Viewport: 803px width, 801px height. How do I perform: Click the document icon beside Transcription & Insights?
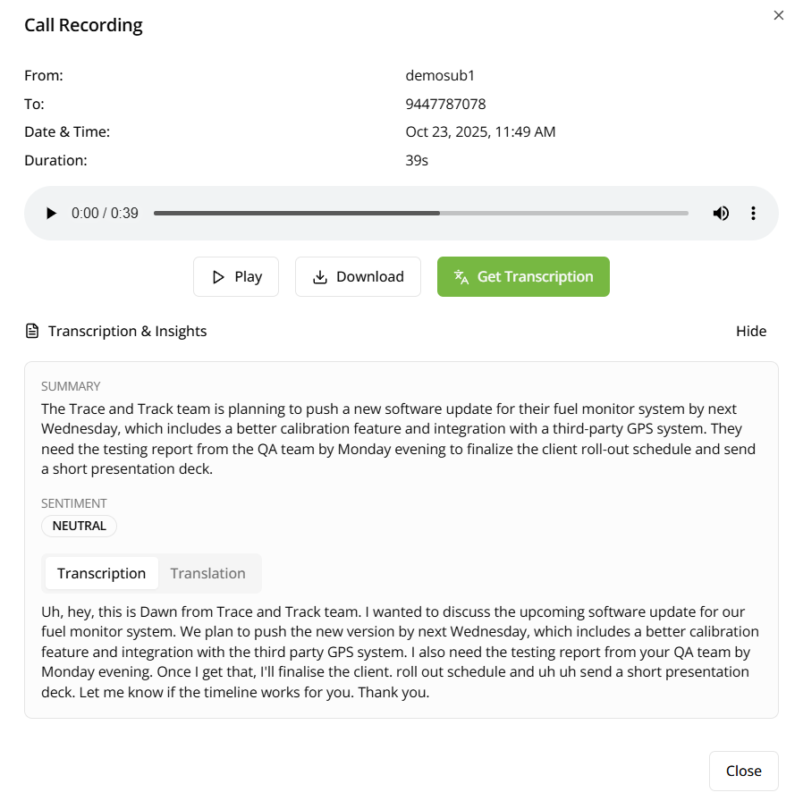(32, 332)
